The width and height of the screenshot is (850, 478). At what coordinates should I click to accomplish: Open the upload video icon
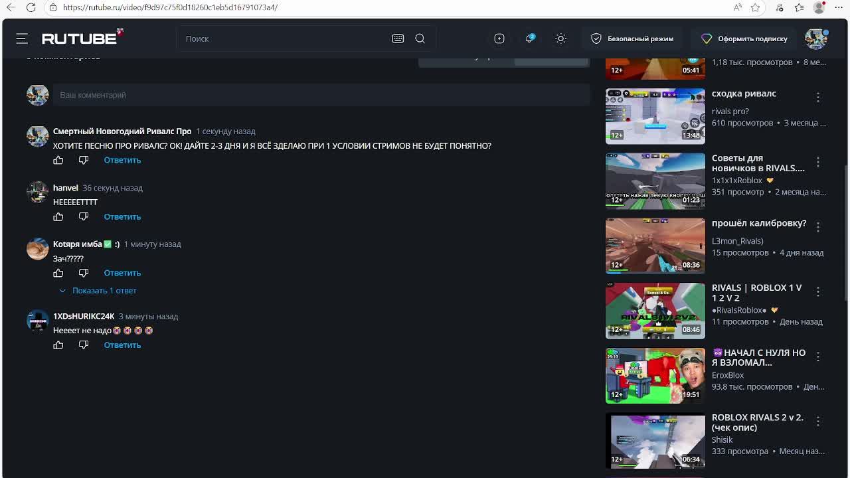499,39
